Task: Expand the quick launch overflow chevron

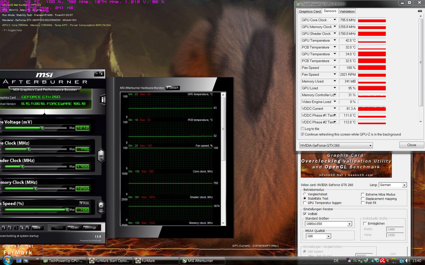Action: [x=37, y=259]
